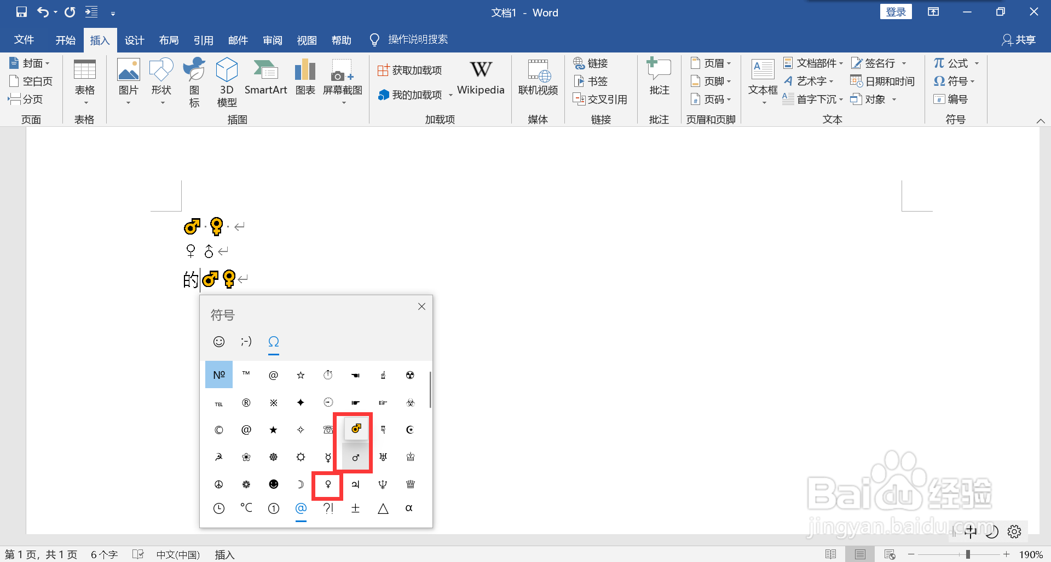1051x562 pixels.
Task: Close the 符号 symbol panel
Action: tap(421, 306)
